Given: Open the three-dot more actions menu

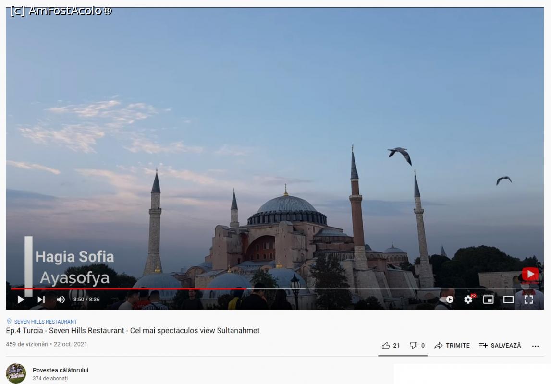Looking at the screenshot, I should [535, 346].
